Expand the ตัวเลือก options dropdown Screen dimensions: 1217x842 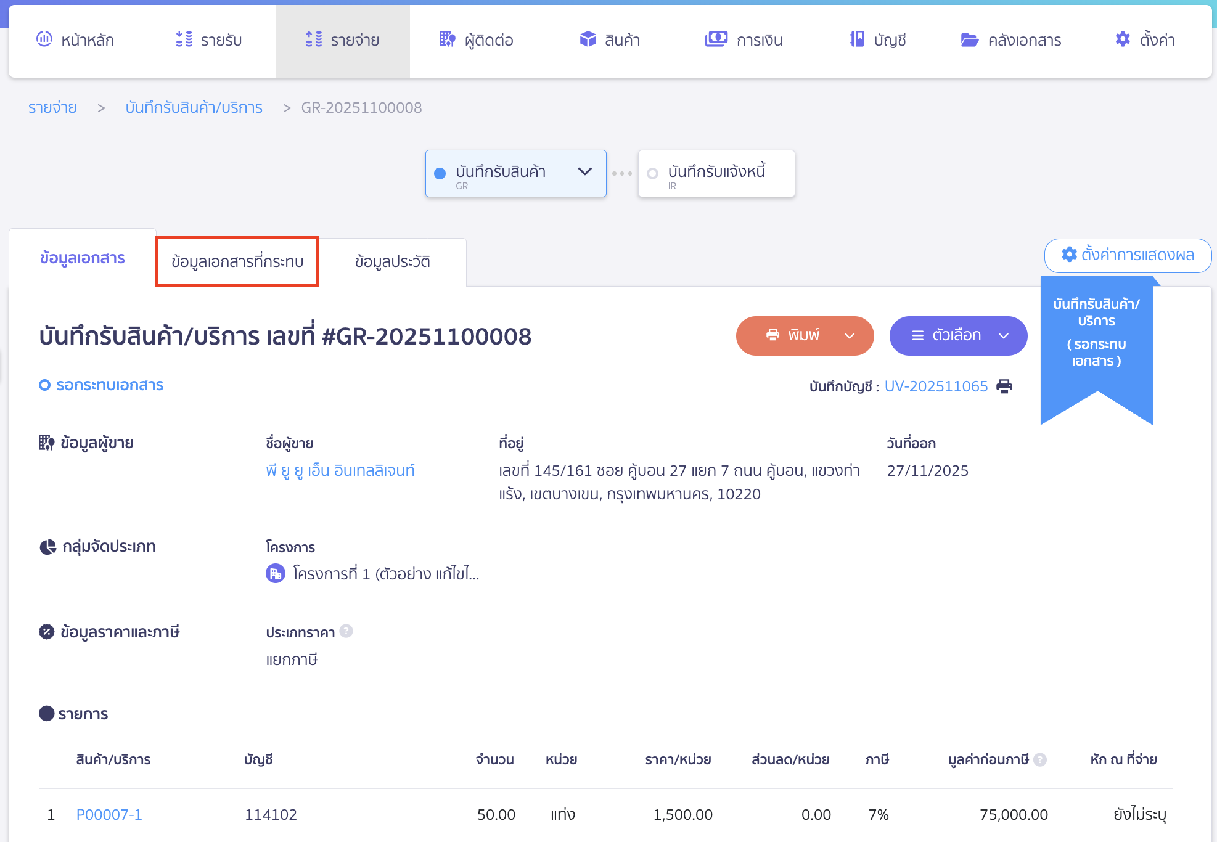1003,336
